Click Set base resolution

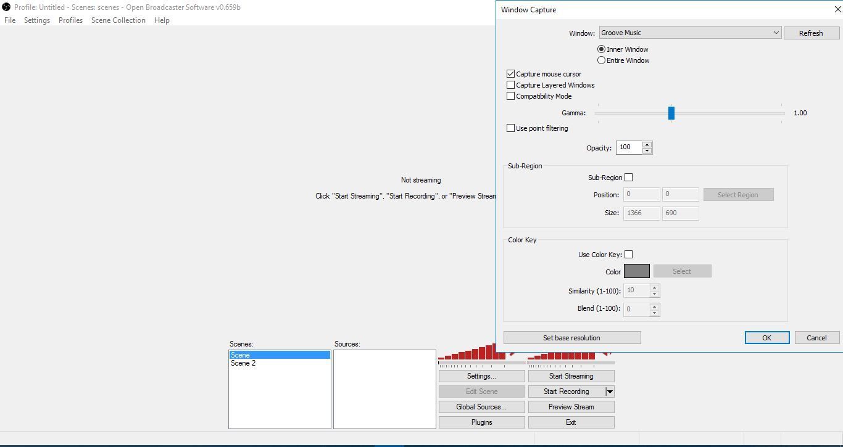573,337
